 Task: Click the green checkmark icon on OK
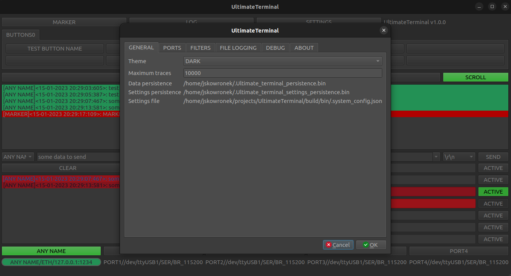pos(365,245)
